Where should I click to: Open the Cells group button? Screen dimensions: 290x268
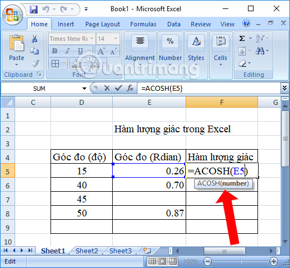[220, 50]
